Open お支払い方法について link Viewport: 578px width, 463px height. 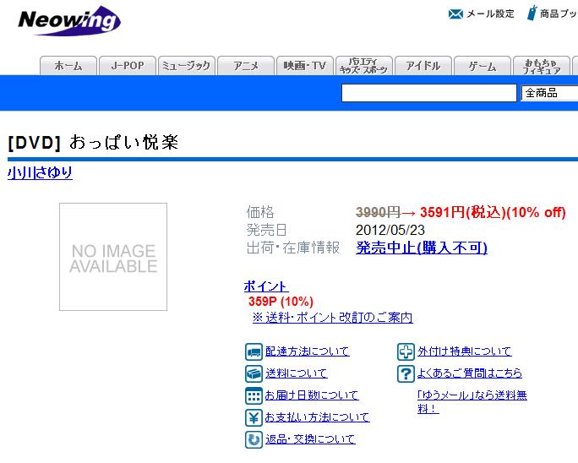click(317, 417)
